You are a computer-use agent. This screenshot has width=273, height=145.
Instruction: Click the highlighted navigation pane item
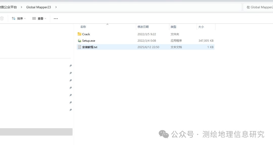click(36, 132)
